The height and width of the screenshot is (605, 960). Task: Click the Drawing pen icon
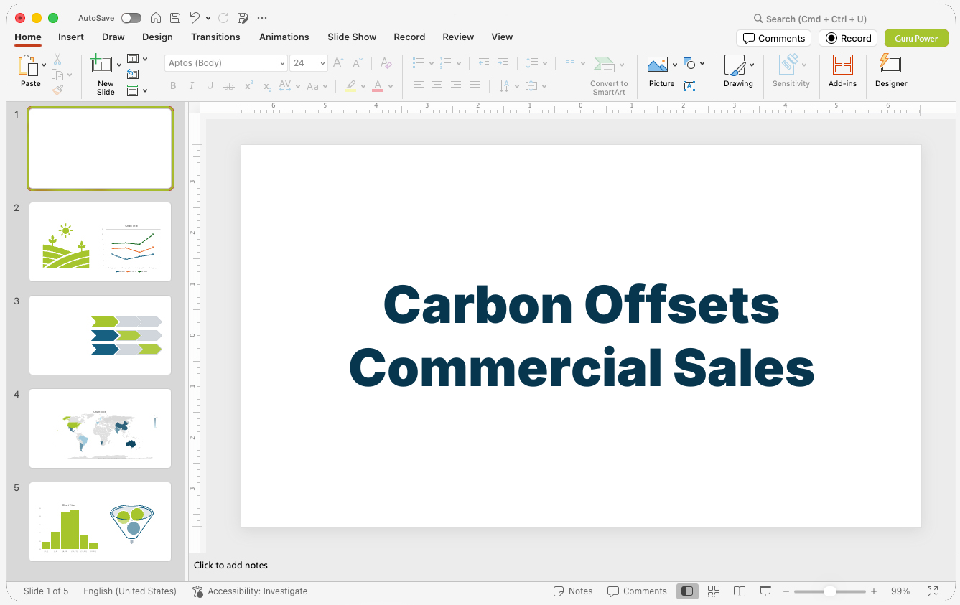(x=735, y=65)
